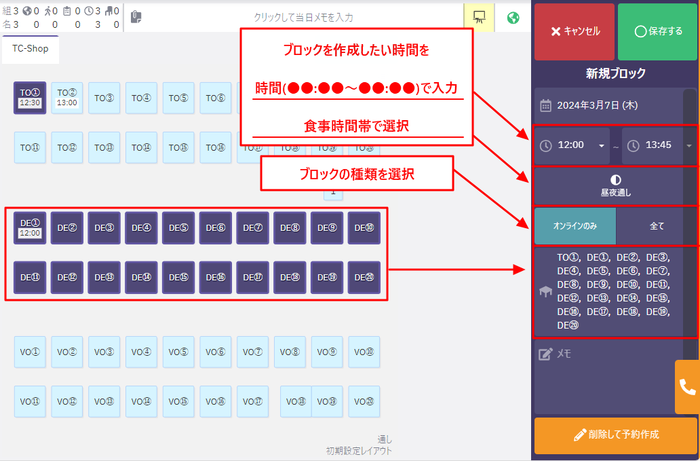The height and width of the screenshot is (461, 700).
Task: Click the green globe icon in top bar
Action: (x=513, y=18)
